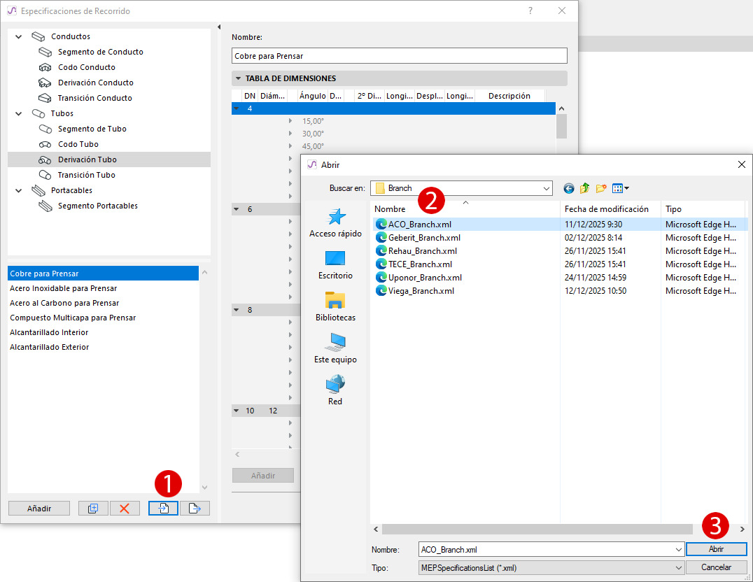This screenshot has height=582, width=753.
Task: Open the file Nombre combo box dropdown
Action: pyautogui.click(x=678, y=549)
